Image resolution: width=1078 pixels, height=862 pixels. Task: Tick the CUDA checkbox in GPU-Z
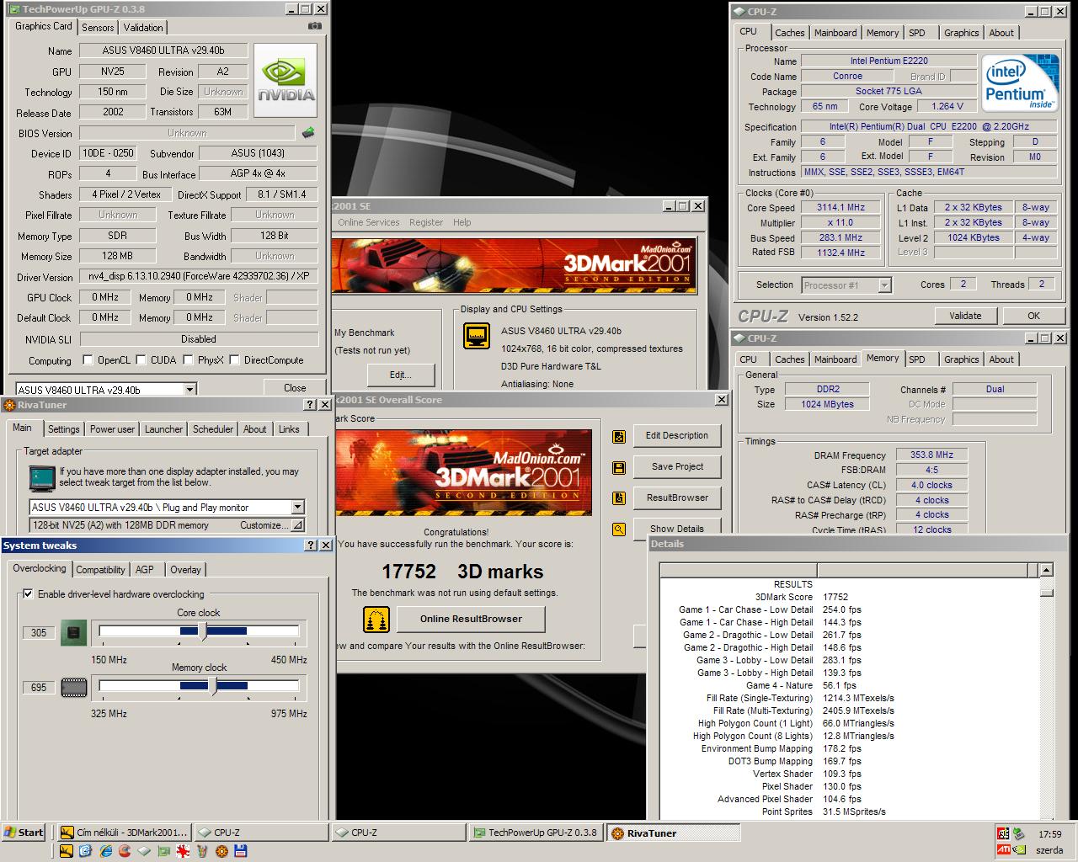click(x=141, y=360)
